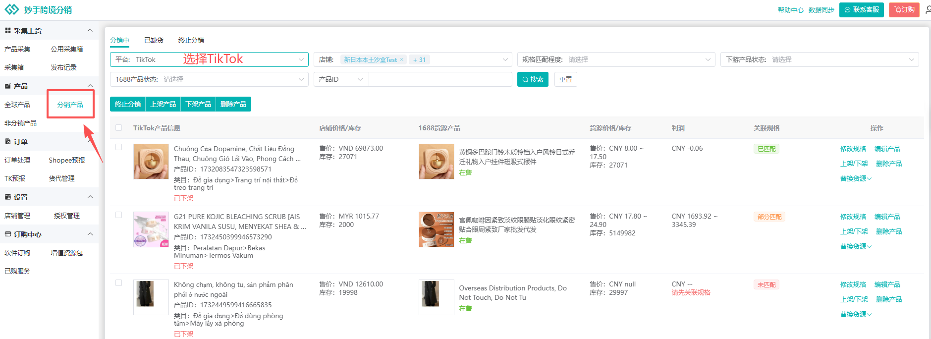Switch to the 终止分销 tab
Image resolution: width=931 pixels, height=339 pixels.
[x=191, y=40]
